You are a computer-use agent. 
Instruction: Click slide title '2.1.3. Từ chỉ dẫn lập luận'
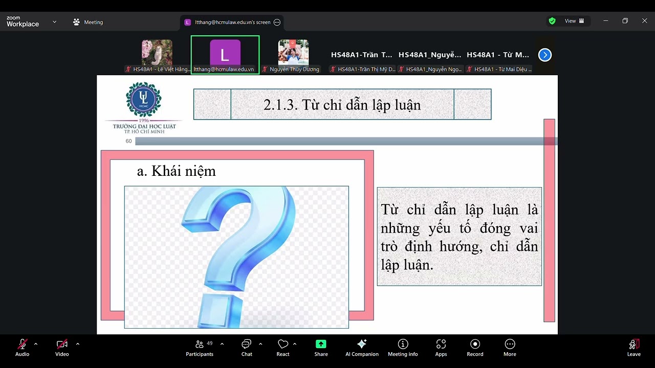coord(342,105)
